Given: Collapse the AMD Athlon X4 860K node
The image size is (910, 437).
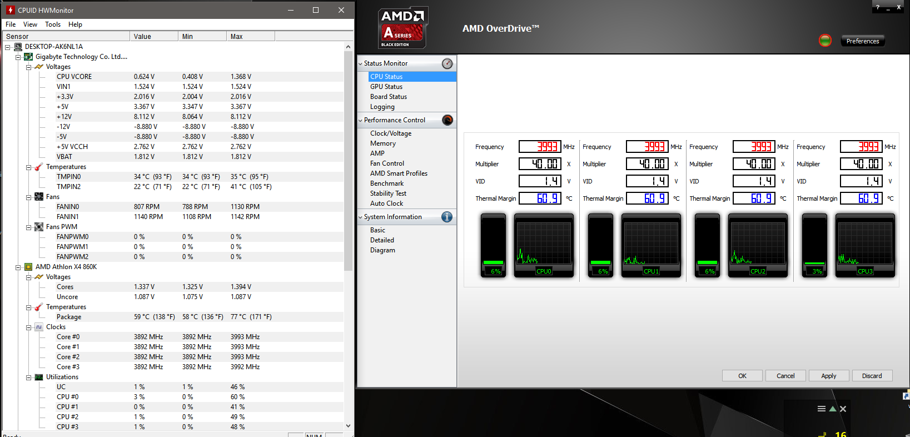Looking at the screenshot, I should point(18,267).
